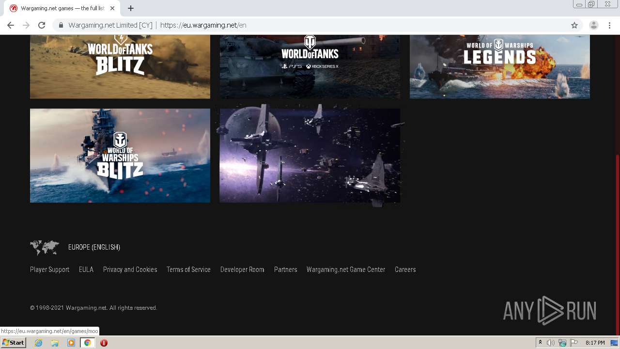The width and height of the screenshot is (620, 349).
Task: Click the address bar URL field
Action: [310, 25]
